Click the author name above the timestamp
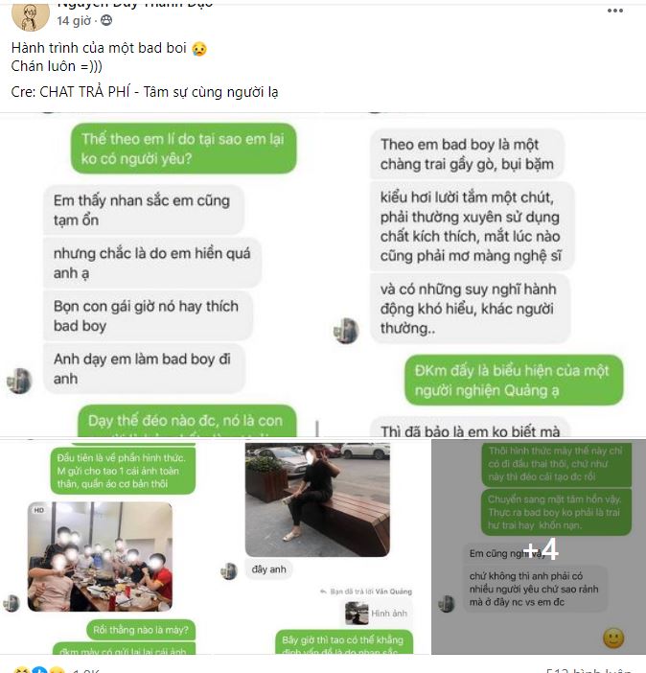The height and width of the screenshot is (673, 646). pos(135,5)
